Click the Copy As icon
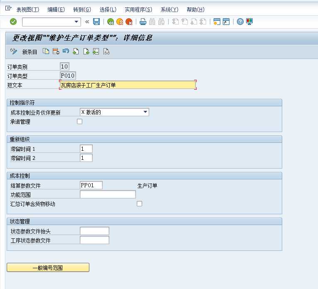Viewport: 318px width, 289px height. pyautogui.click(x=46, y=51)
